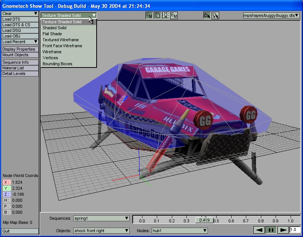
Task: Select Flat Shade display mode
Action: [x=68, y=34]
